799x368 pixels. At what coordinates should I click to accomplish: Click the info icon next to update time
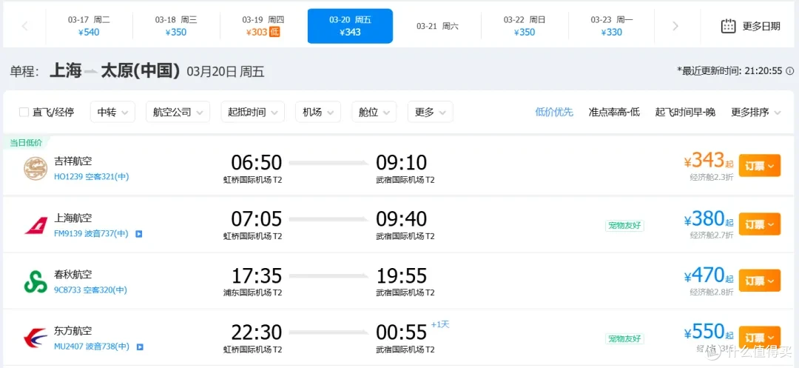point(790,71)
